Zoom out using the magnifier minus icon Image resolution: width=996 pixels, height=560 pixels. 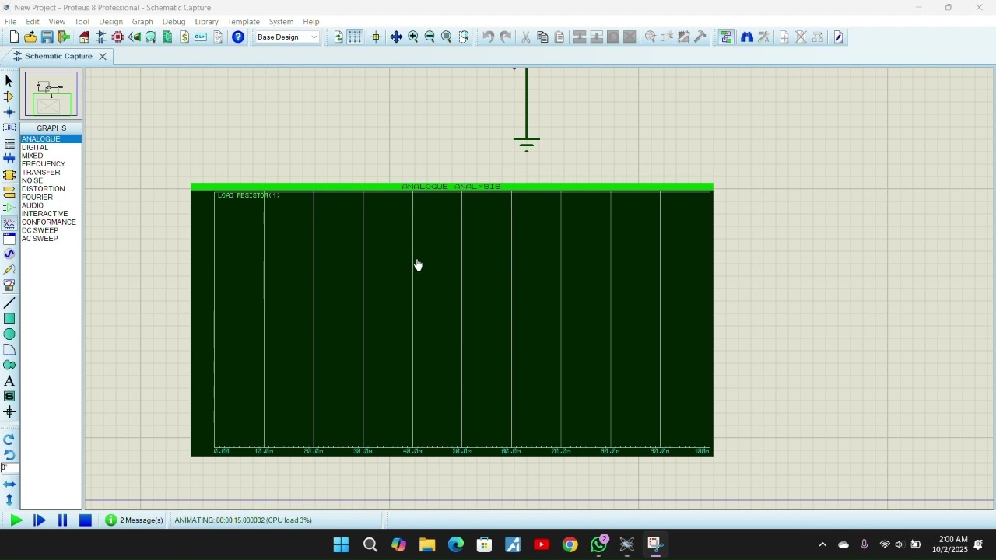430,37
